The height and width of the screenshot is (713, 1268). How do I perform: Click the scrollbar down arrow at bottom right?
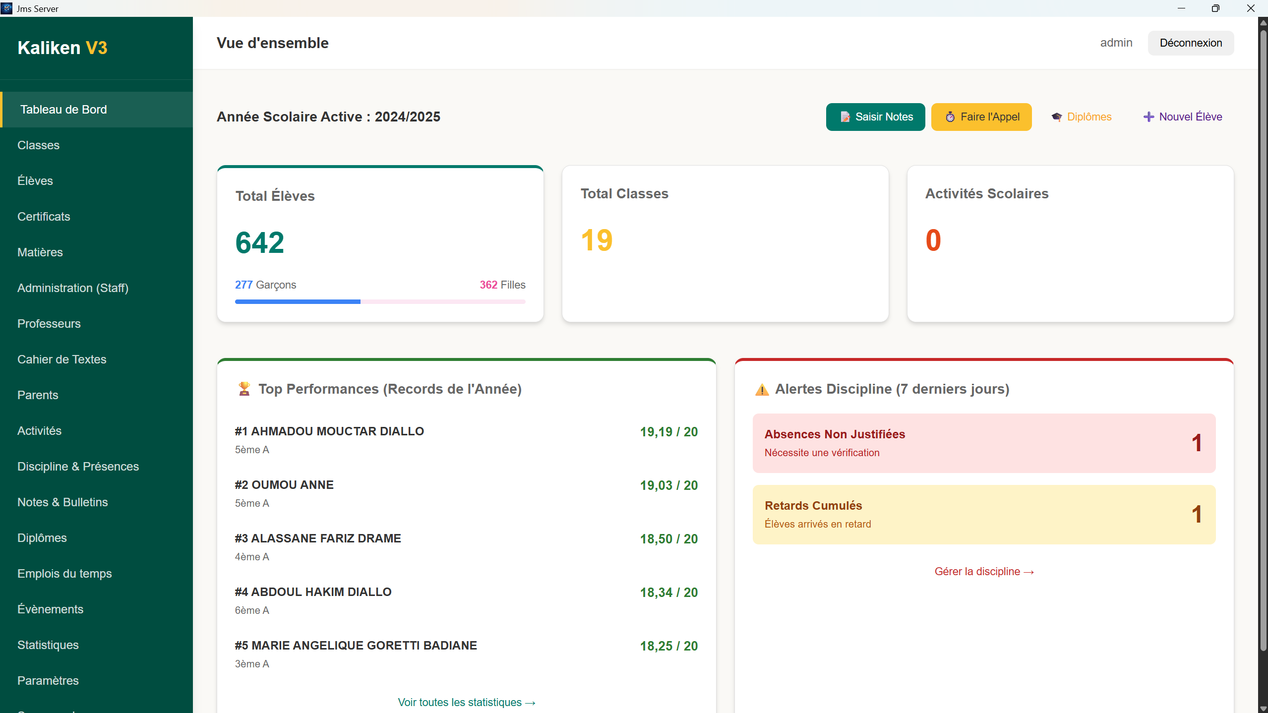[x=1263, y=709]
